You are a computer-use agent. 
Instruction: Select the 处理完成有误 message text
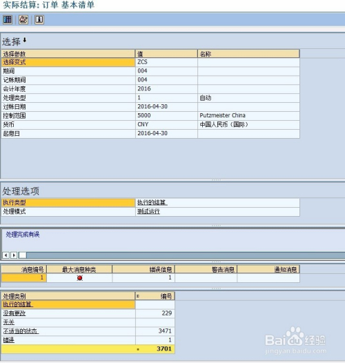coord(23,235)
